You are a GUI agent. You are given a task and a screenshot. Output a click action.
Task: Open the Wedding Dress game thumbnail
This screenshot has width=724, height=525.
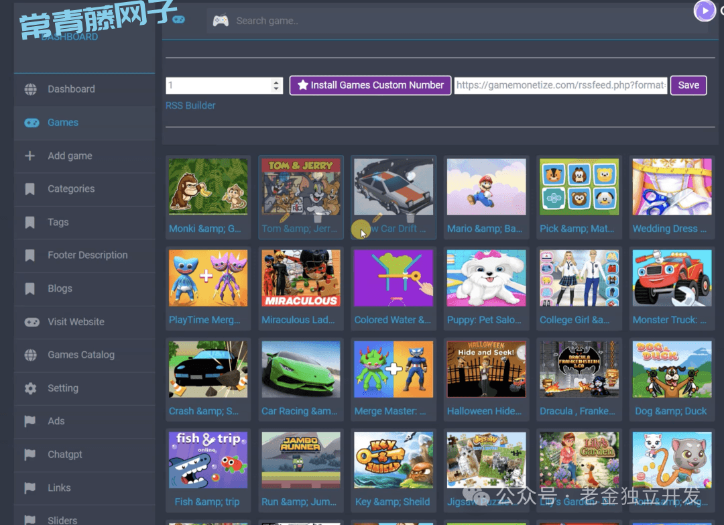pos(672,187)
